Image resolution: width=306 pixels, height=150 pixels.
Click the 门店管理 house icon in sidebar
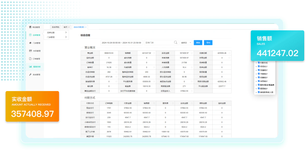point(30,43)
